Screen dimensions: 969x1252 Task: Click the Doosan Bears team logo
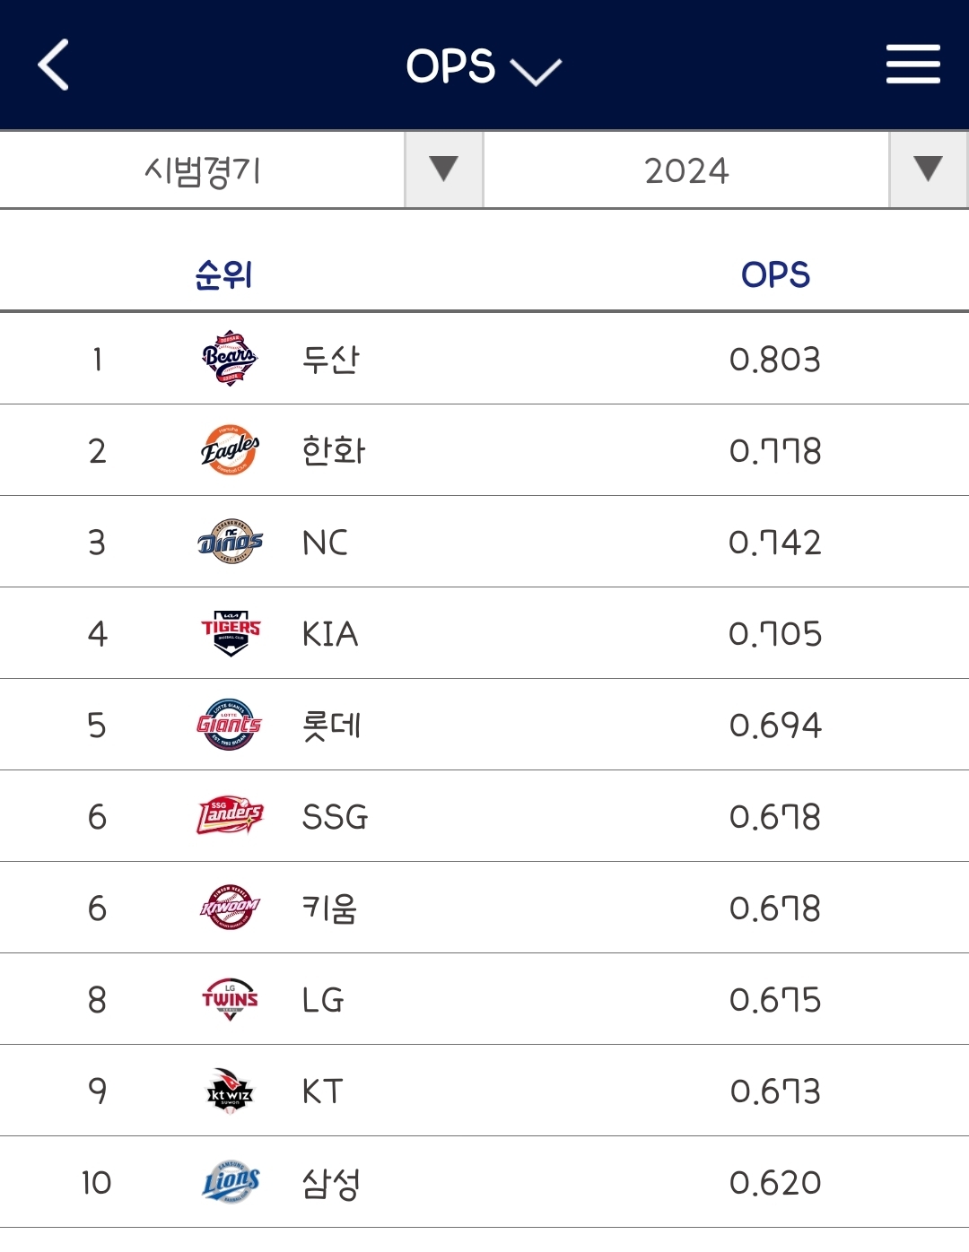point(230,359)
